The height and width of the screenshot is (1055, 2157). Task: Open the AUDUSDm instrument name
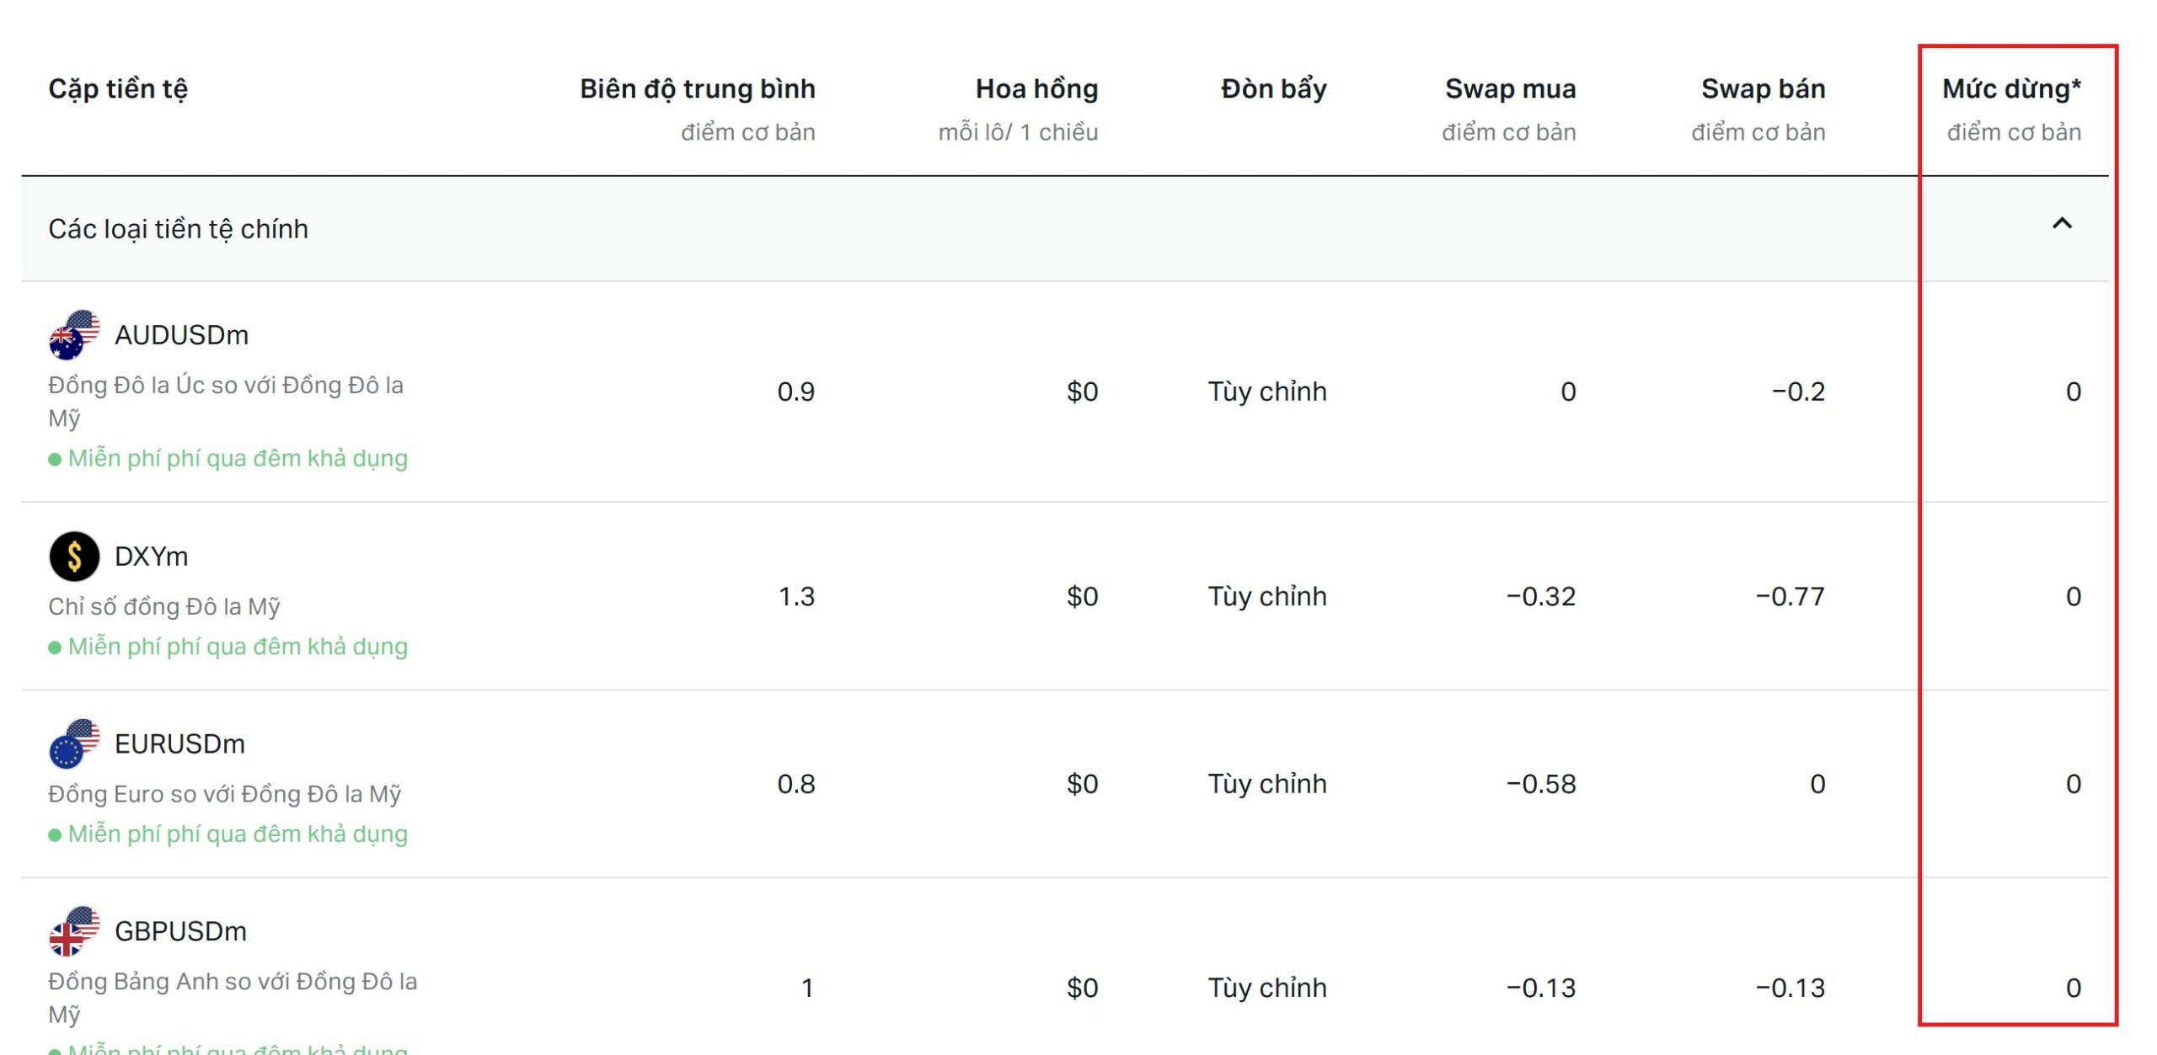pos(181,335)
